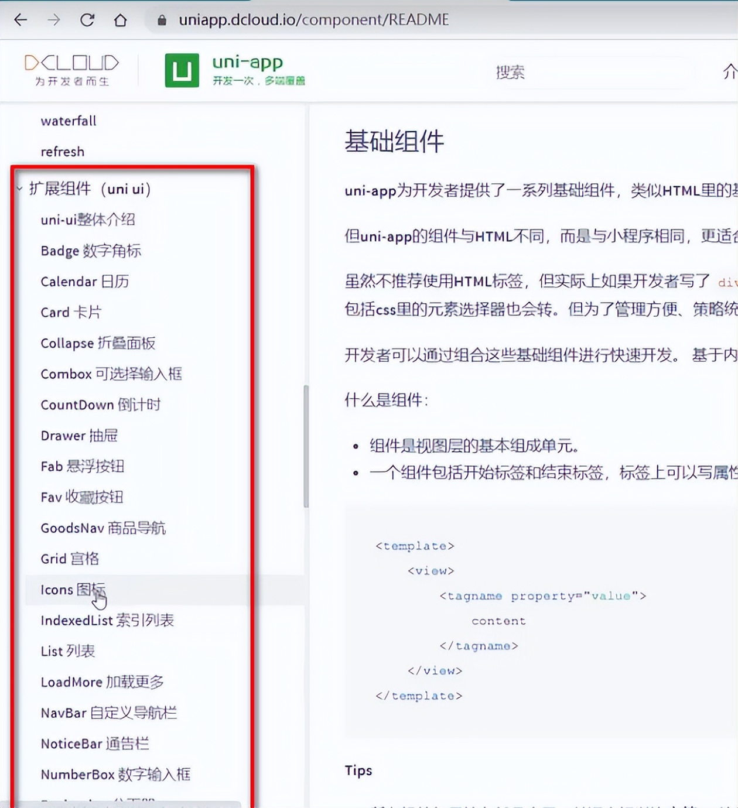738x808 pixels.
Task: Open the Calendar 日历 docs
Action: [x=85, y=282]
